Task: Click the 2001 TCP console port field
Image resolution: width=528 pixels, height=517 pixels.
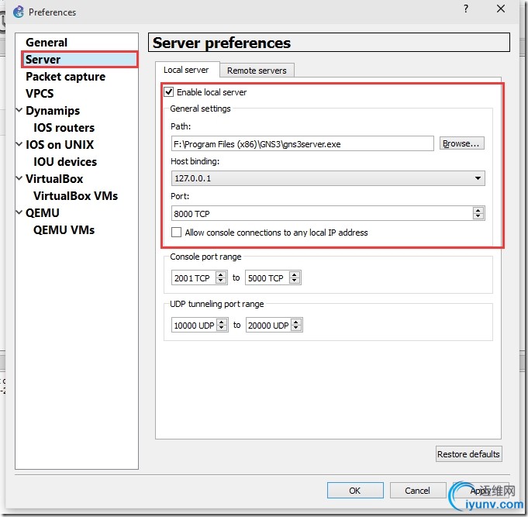Action: (x=193, y=278)
